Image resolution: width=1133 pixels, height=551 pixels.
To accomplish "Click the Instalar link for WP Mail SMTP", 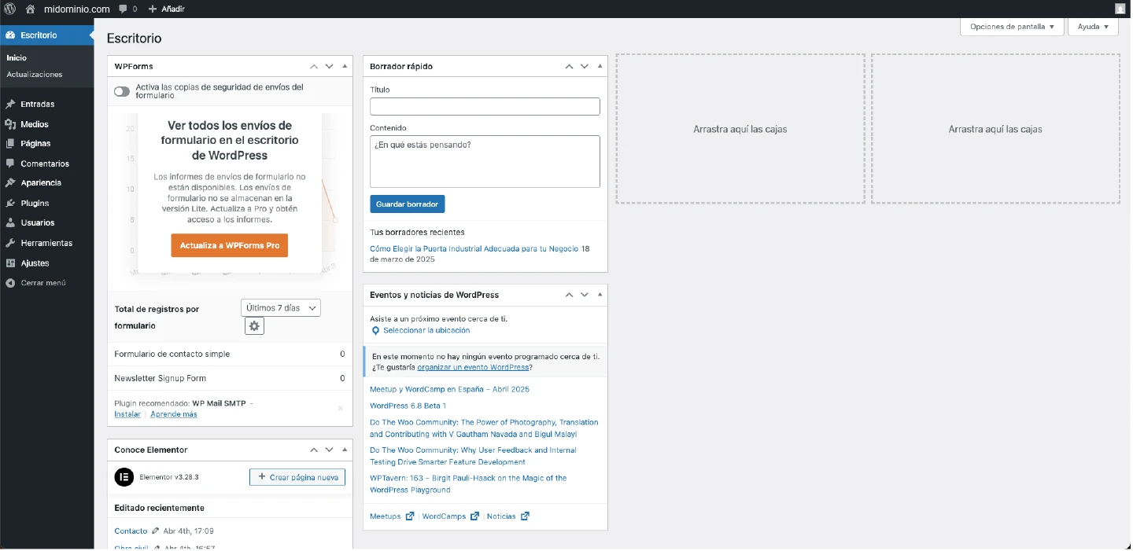I will pos(127,414).
